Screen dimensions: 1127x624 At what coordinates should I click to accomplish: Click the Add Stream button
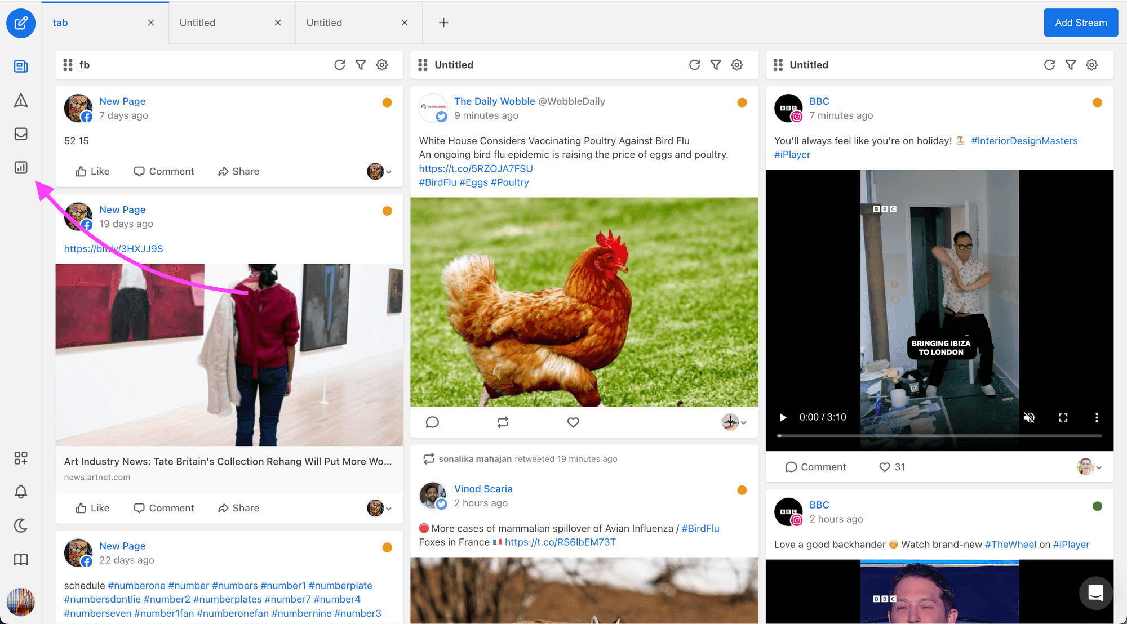pyautogui.click(x=1081, y=23)
